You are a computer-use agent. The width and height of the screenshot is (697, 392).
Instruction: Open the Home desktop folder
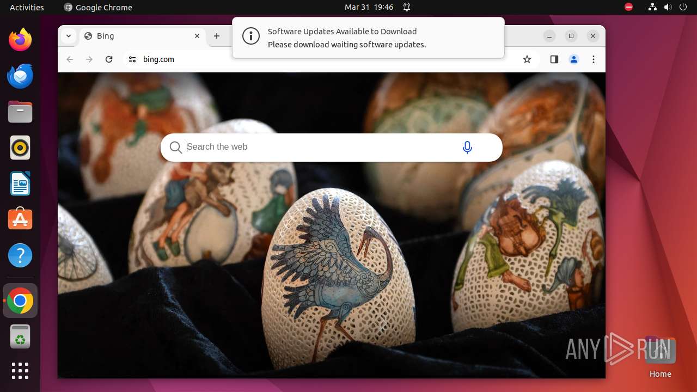click(x=660, y=357)
